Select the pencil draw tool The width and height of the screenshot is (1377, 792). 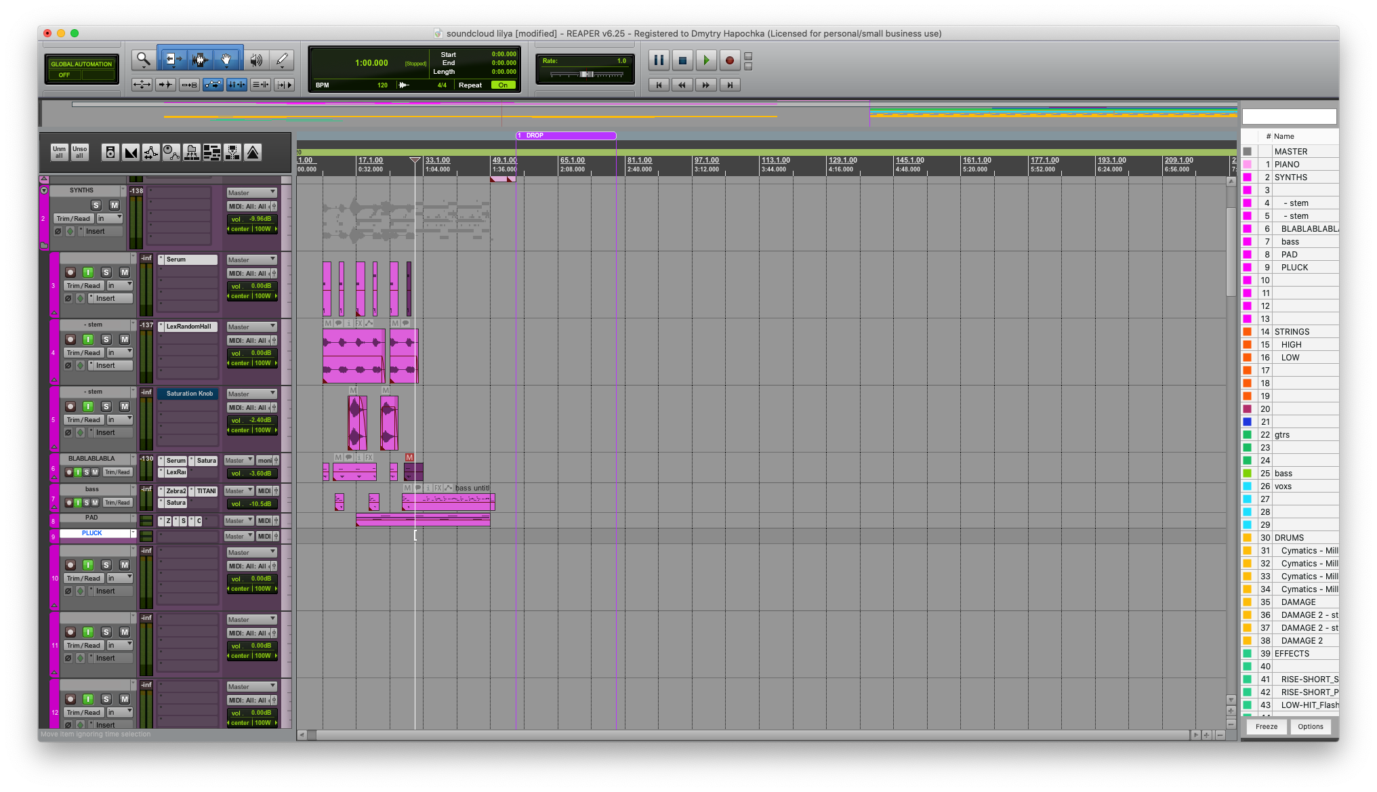[282, 60]
